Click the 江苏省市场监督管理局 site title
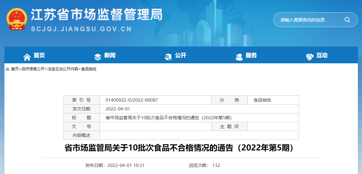This screenshot has height=174, width=362. pos(97,15)
